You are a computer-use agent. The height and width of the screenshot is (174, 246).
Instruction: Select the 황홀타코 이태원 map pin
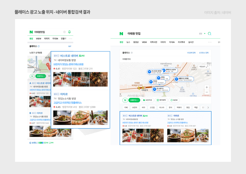pyautogui.click(x=184, y=79)
